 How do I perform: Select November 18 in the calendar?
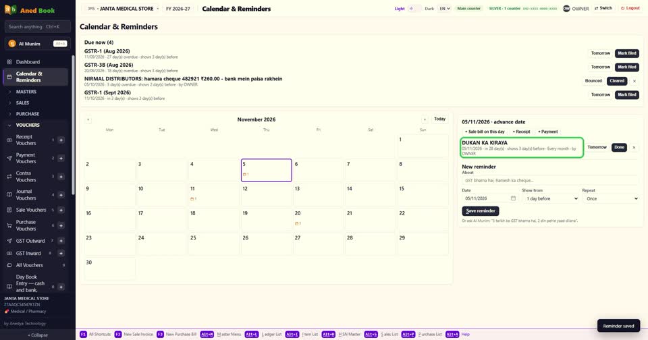214,219
